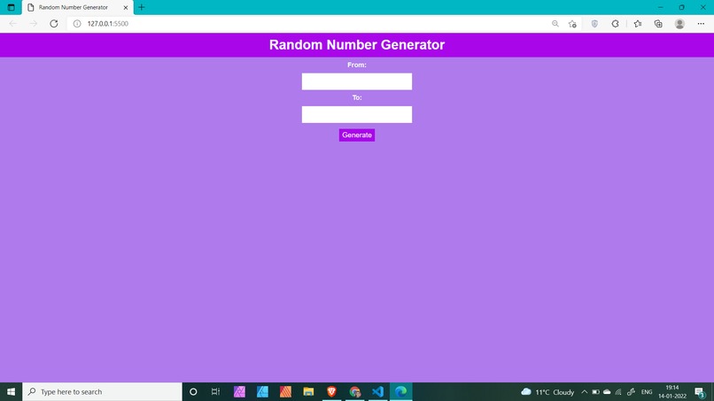Click the browser extension sync icon

[615, 24]
